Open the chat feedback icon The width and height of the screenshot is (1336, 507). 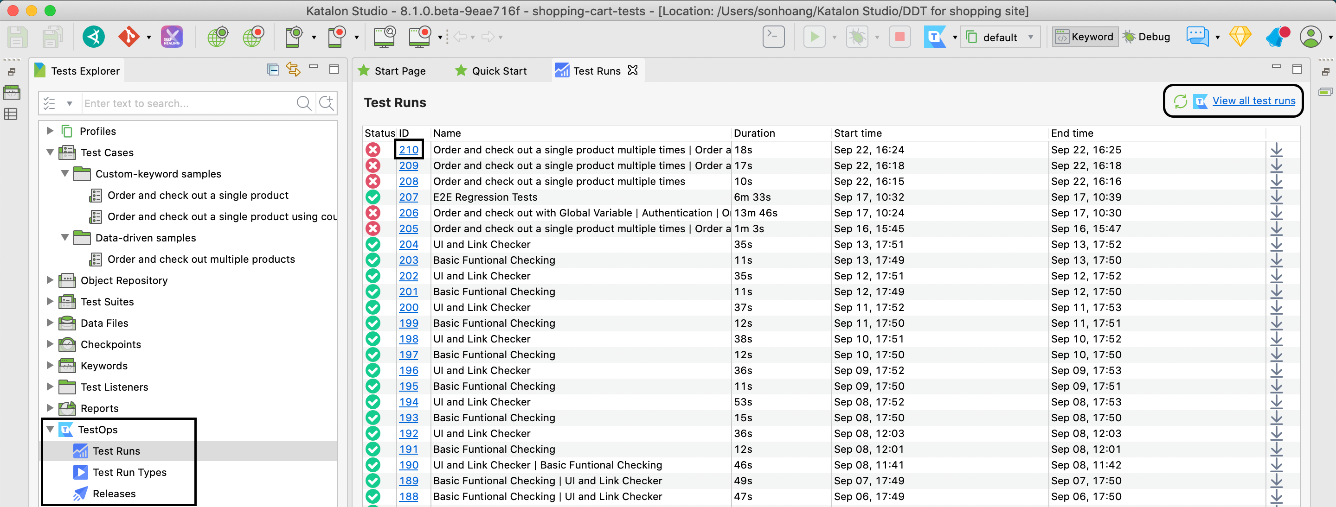pos(1197,37)
